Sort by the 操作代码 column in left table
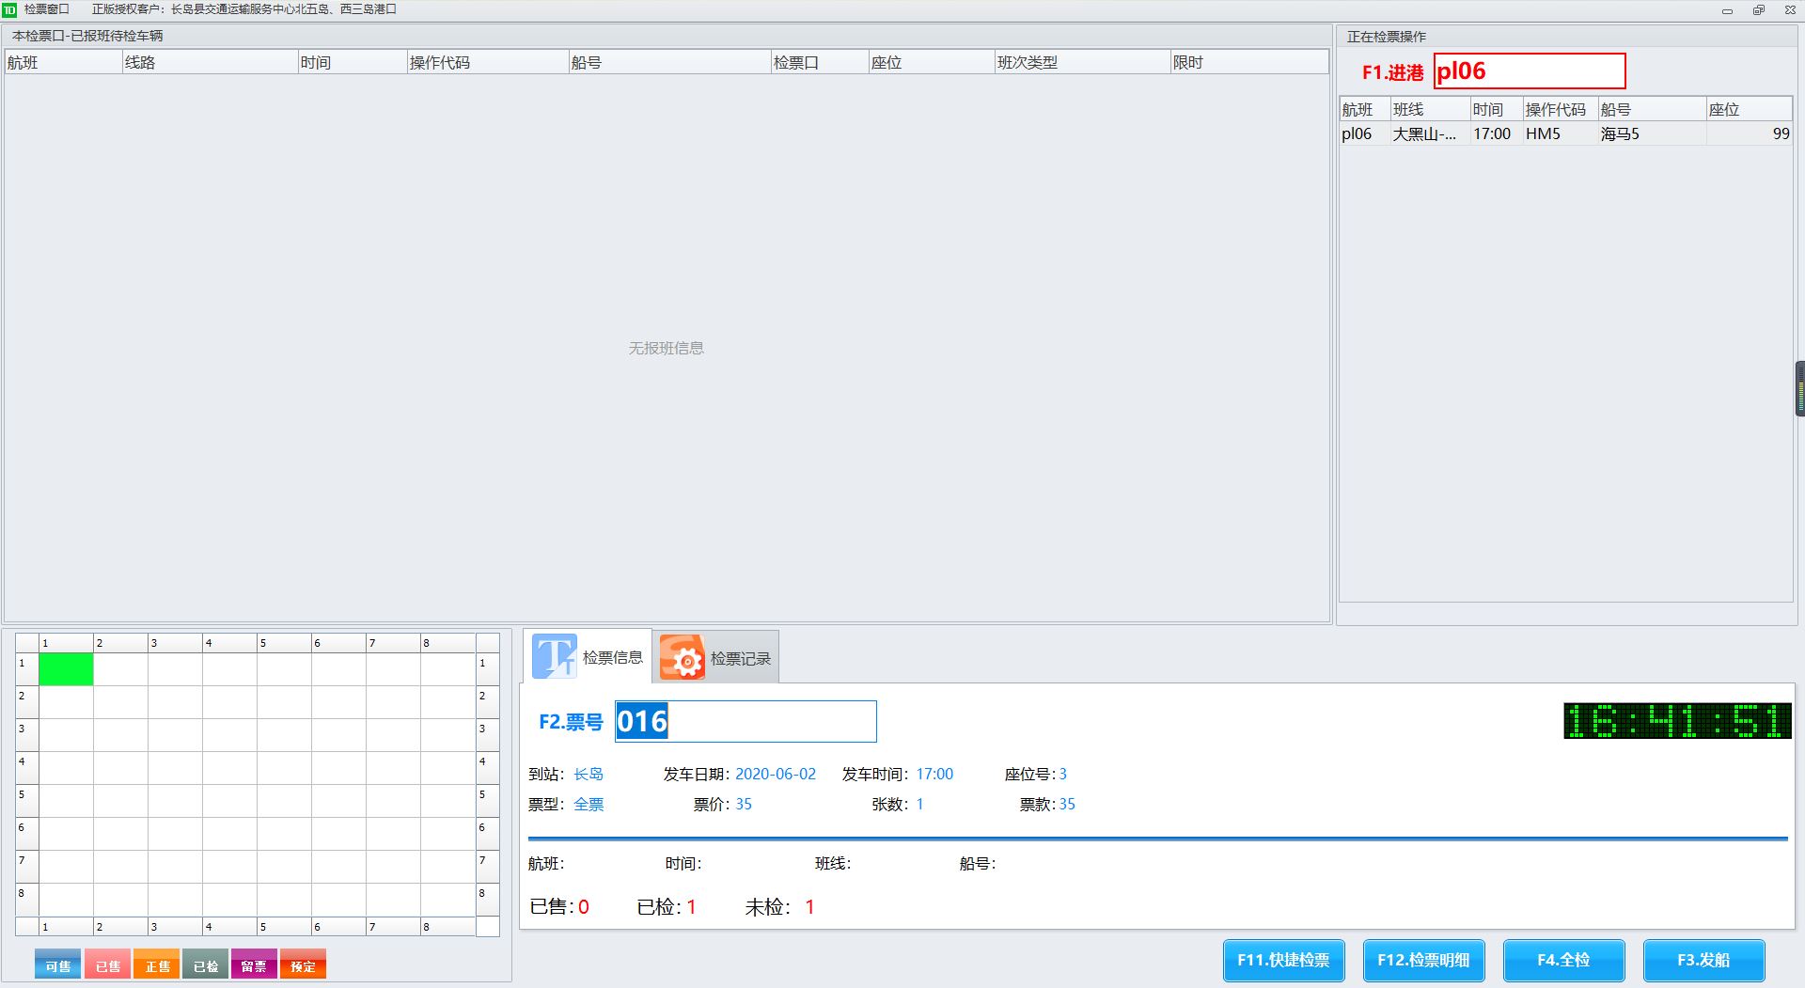Viewport: 1805px width, 988px height. (x=485, y=63)
